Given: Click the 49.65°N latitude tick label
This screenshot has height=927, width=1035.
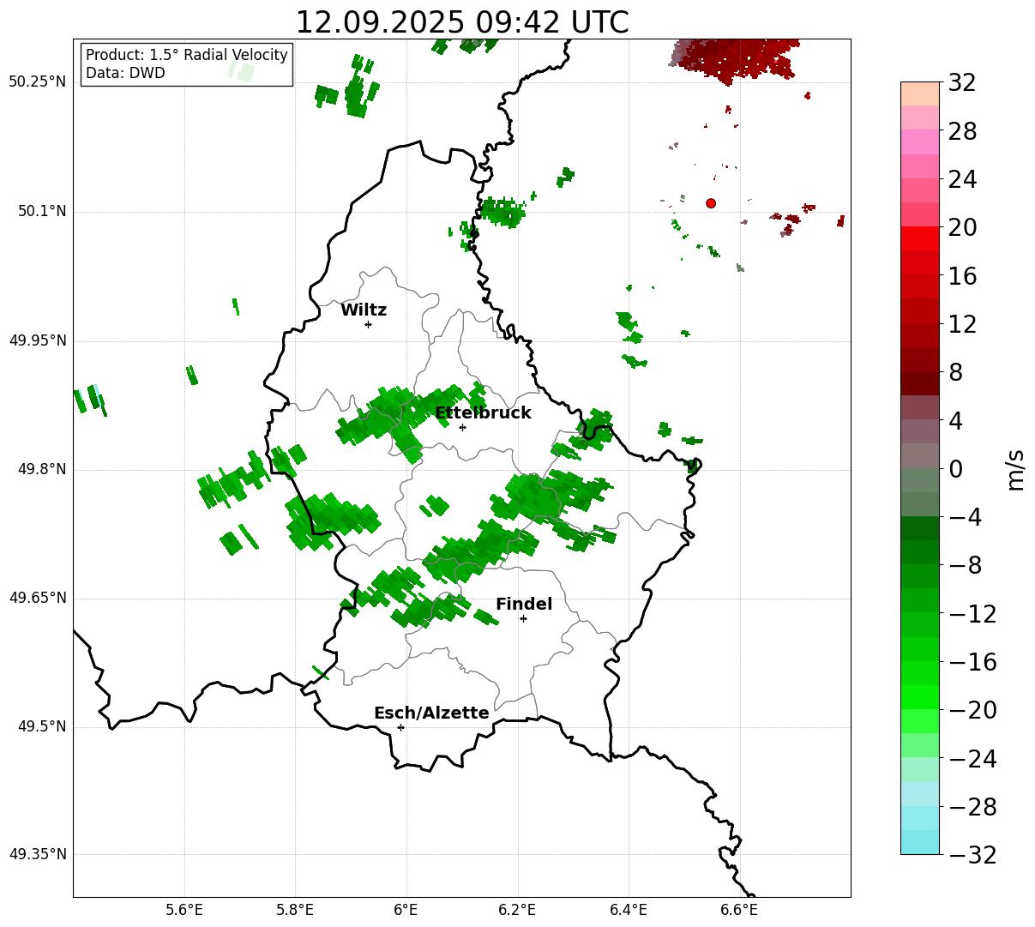Looking at the screenshot, I should point(37,599).
